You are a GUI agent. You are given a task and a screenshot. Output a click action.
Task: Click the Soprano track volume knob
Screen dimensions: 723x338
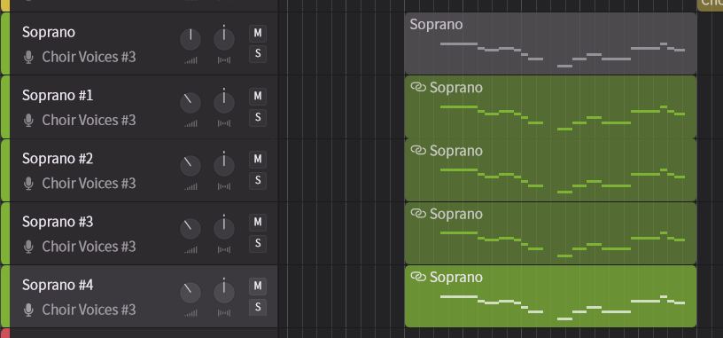pos(190,39)
